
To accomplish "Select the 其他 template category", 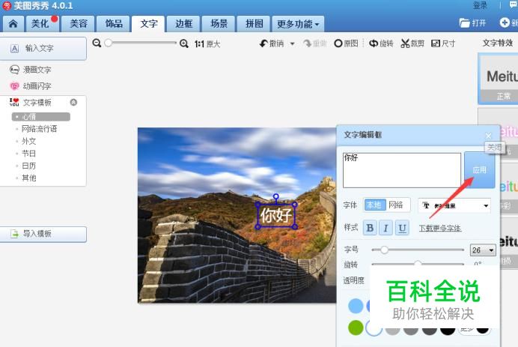I will pyautogui.click(x=28, y=178).
